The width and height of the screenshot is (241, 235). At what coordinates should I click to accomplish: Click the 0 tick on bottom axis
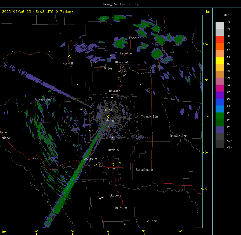tap(108, 231)
